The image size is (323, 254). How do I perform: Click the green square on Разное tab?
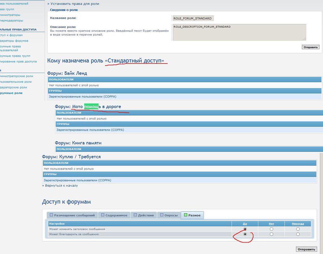pyautogui.click(x=185, y=215)
